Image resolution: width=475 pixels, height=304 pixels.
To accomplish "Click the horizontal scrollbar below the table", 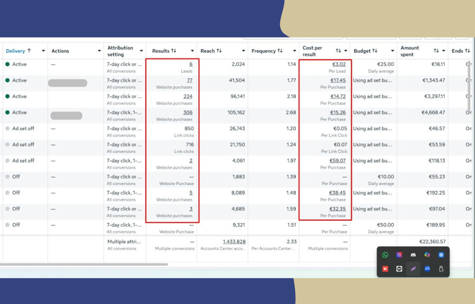I will tap(84, 264).
